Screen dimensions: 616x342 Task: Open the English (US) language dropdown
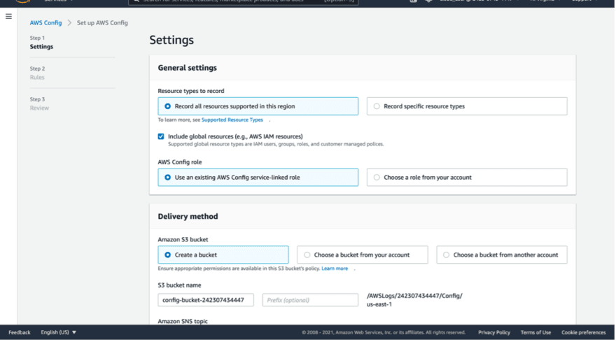pyautogui.click(x=59, y=332)
